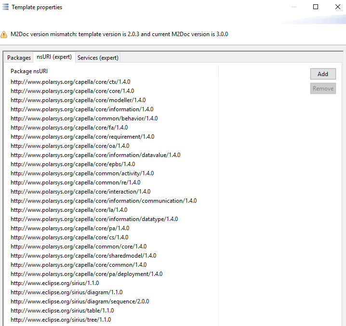Select the capella/core/modeller/1.4.0 nsURI
Viewport: 346px width, 326px height.
coord(78,100)
